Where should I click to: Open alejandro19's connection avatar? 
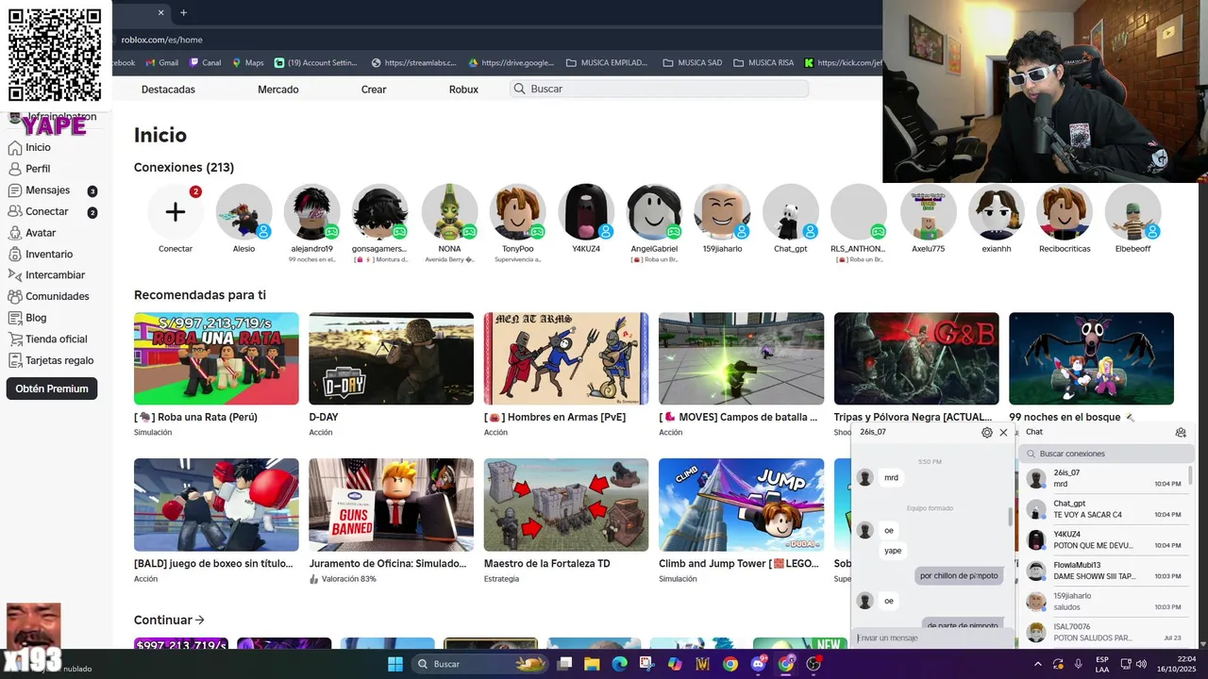point(312,212)
